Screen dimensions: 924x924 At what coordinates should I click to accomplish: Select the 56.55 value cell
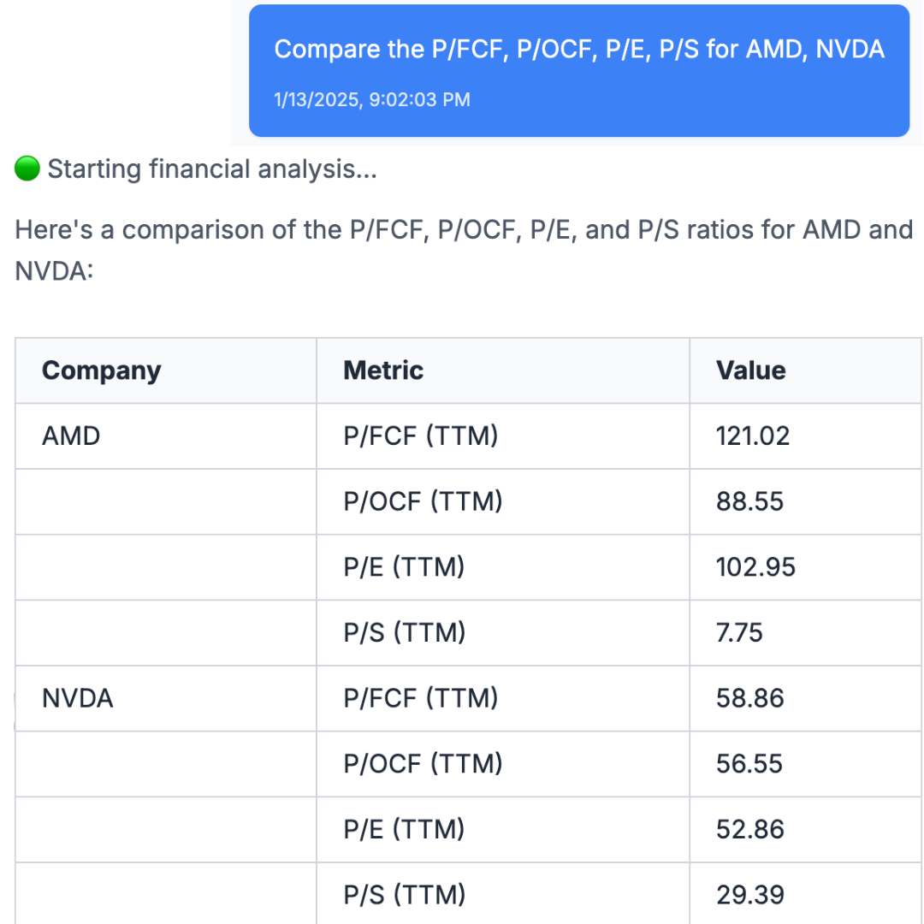coord(749,764)
